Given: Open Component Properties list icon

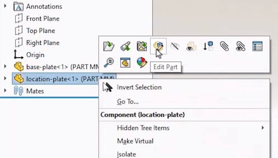Looking at the screenshot, I should (257, 46).
